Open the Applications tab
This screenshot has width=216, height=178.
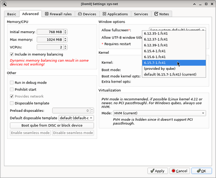[115, 14]
